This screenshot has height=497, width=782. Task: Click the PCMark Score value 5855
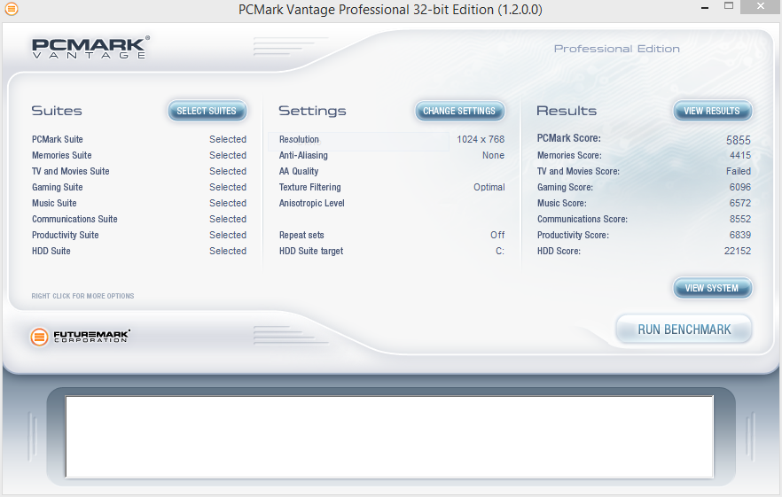pos(738,141)
